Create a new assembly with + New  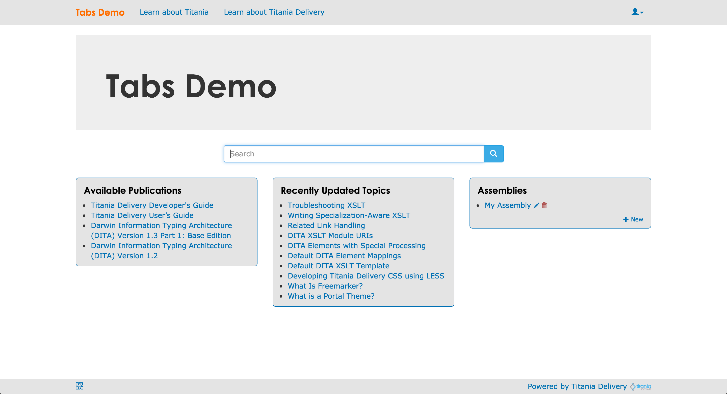(633, 219)
